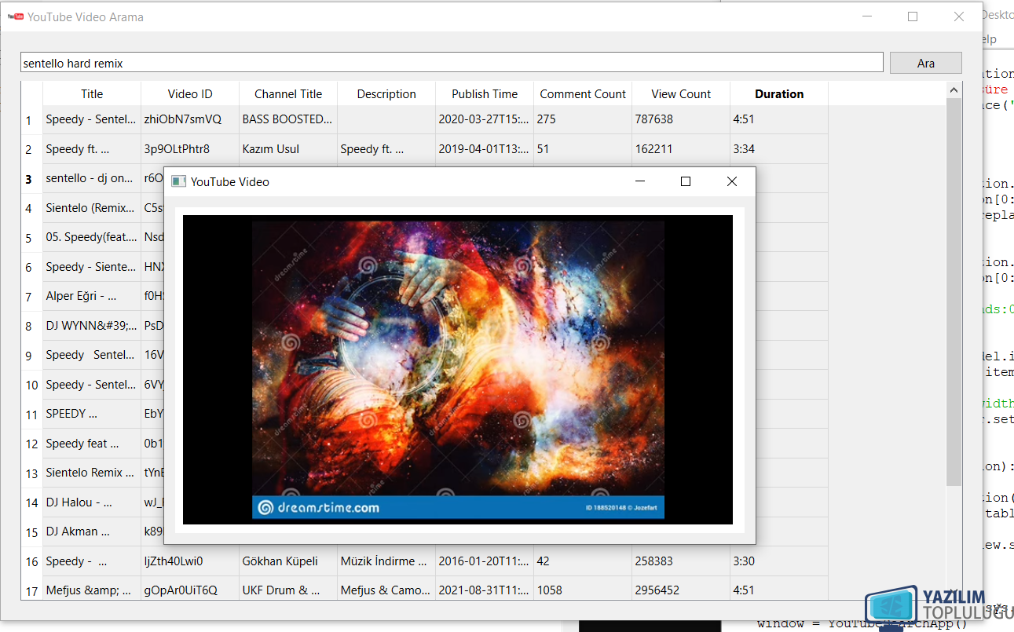
Task: Close the YouTube Video Arama window
Action: [958, 16]
